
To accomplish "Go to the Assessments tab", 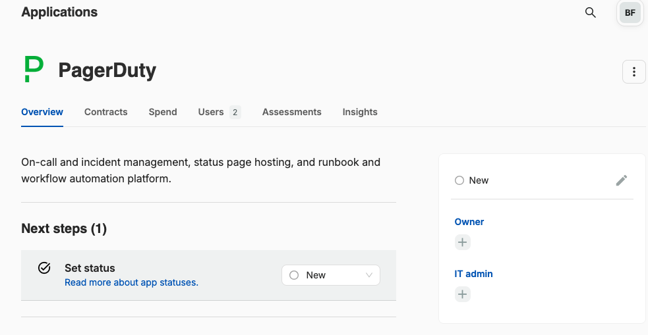I will click(292, 112).
